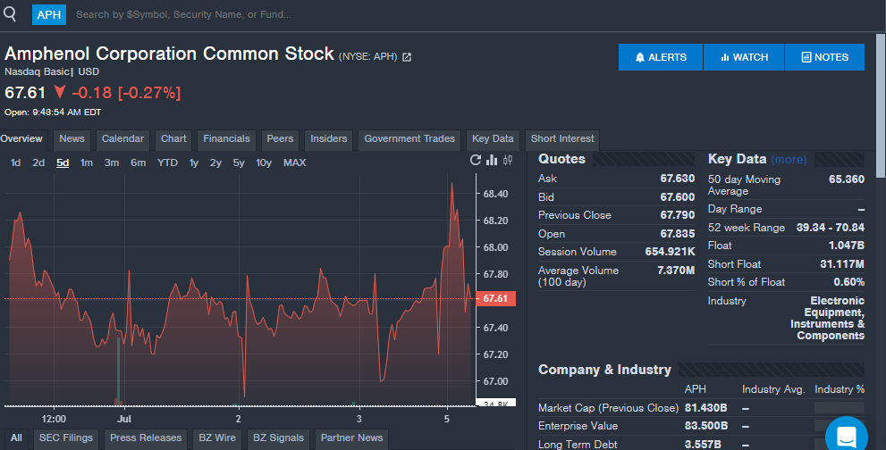Filter news by SEC Filings
The image size is (886, 450).
65,437
